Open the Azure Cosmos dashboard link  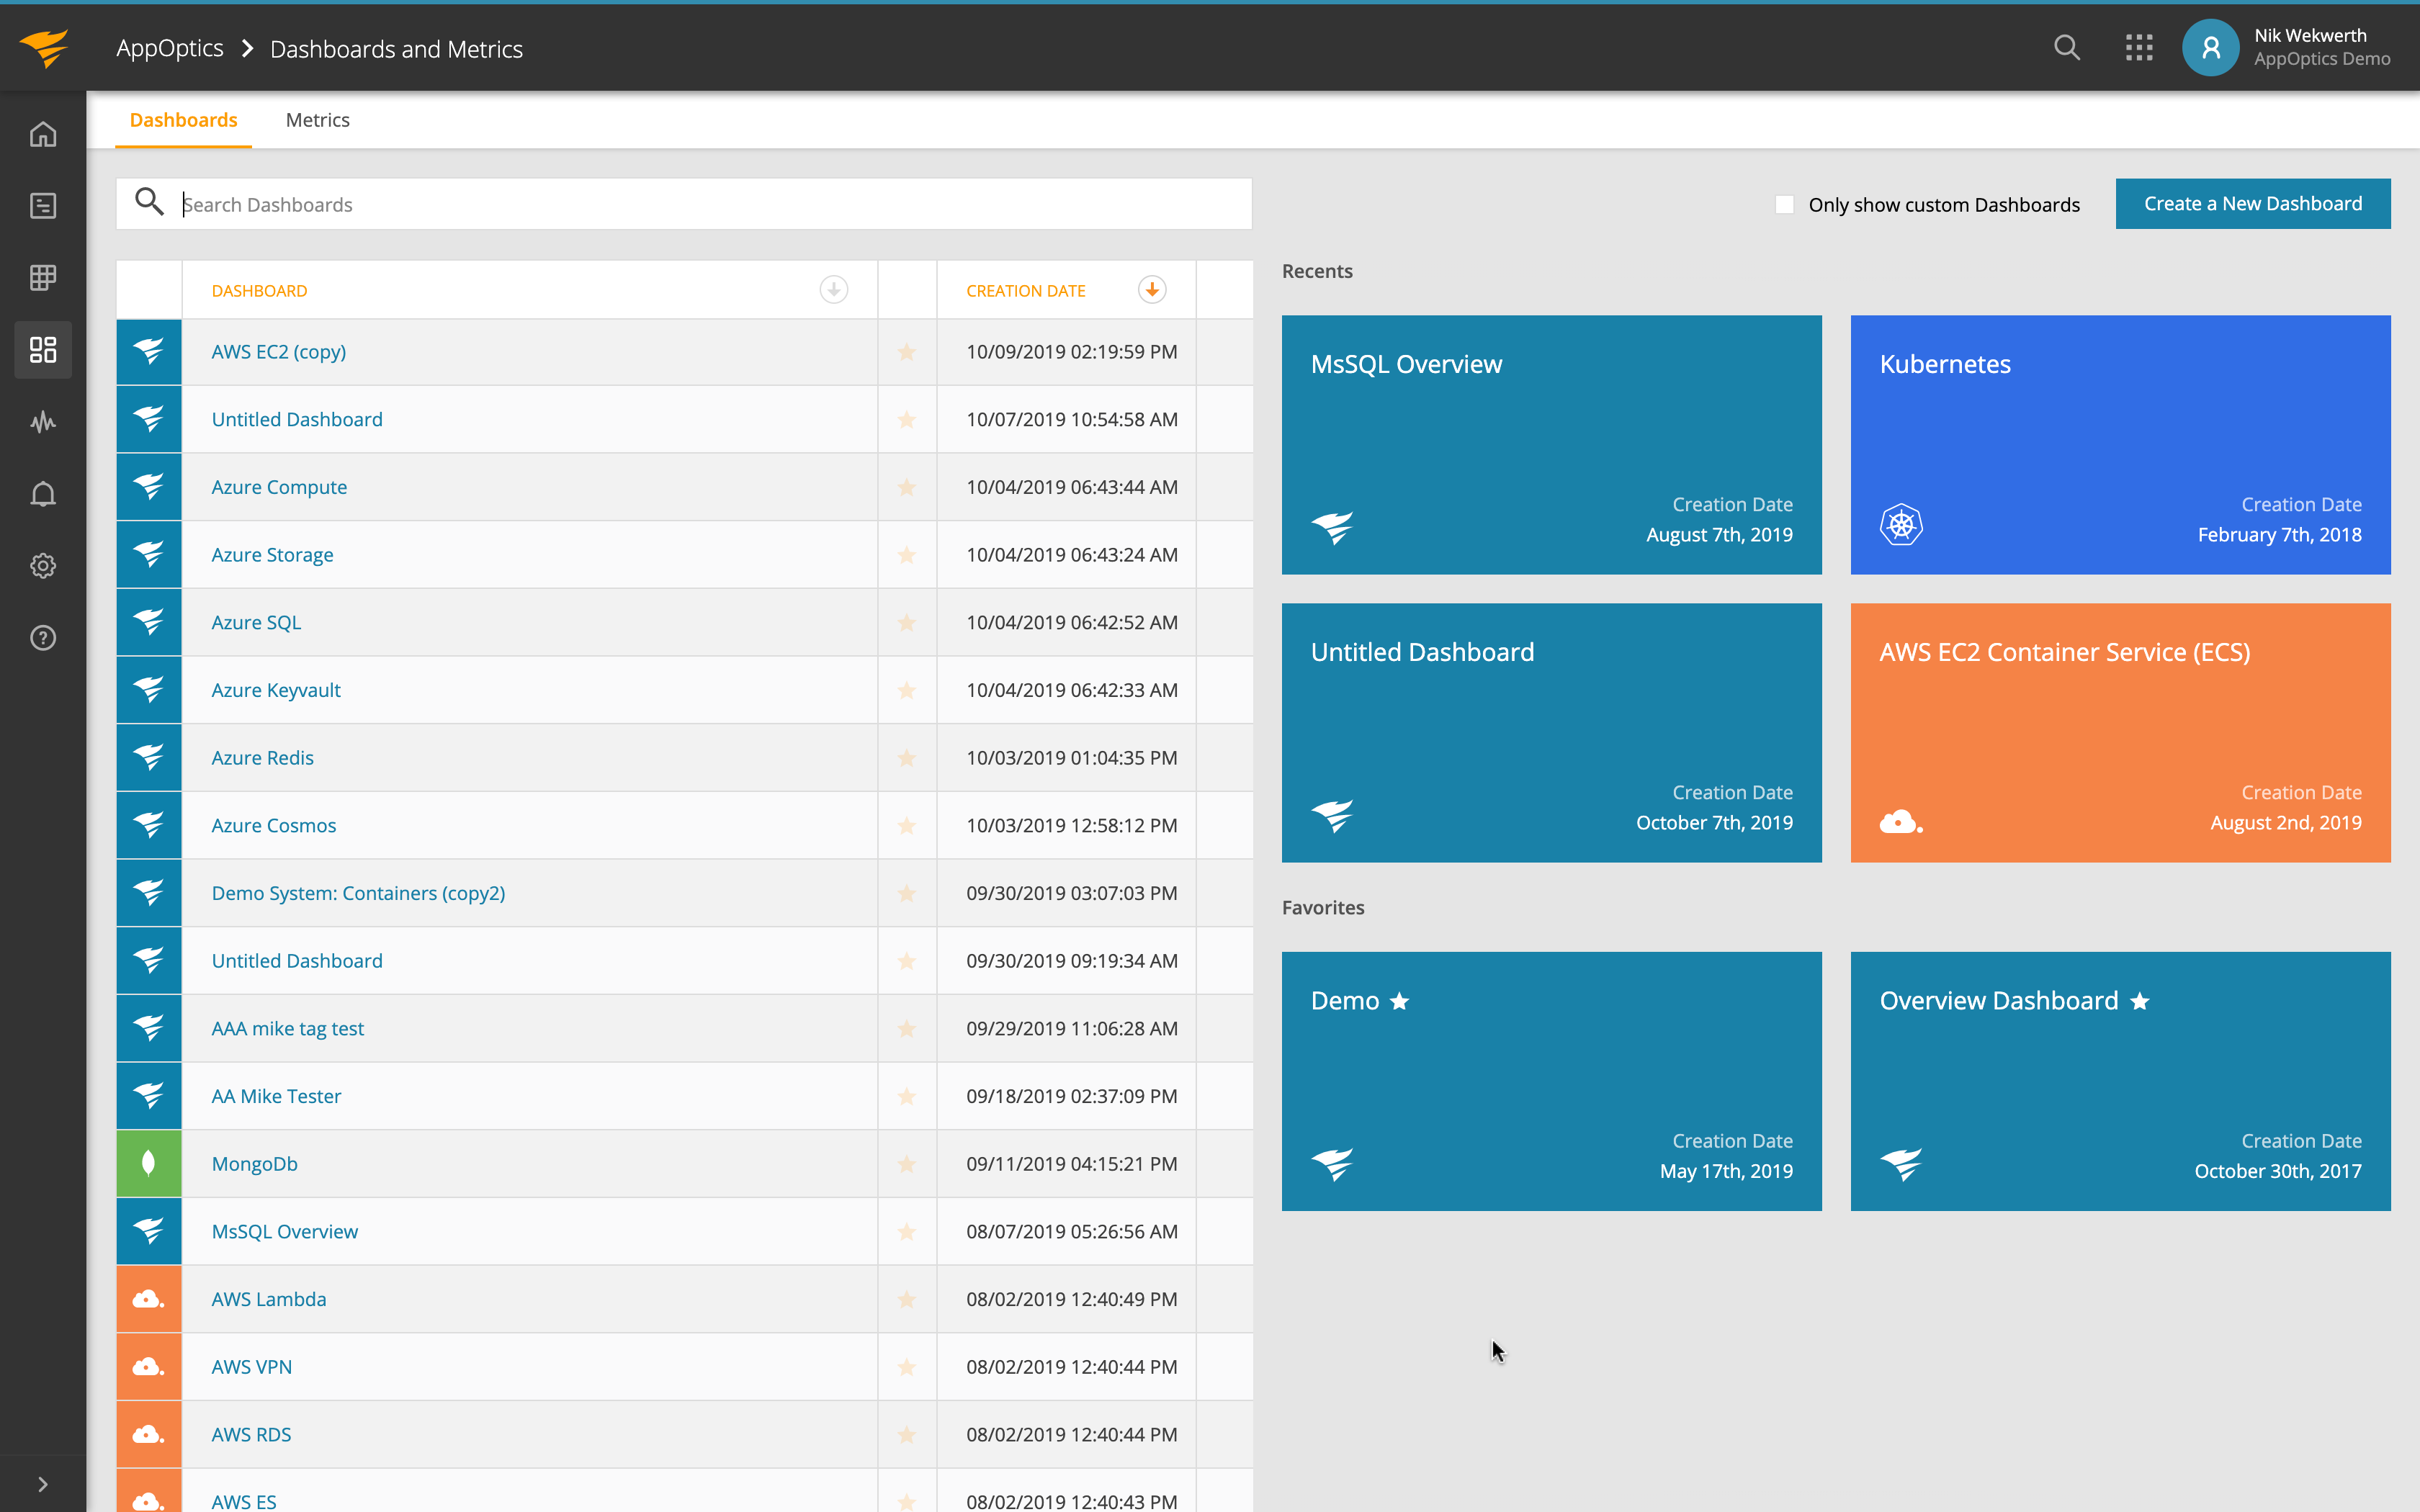click(273, 826)
